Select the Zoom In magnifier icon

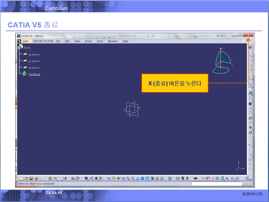pyautogui.click(x=128, y=178)
